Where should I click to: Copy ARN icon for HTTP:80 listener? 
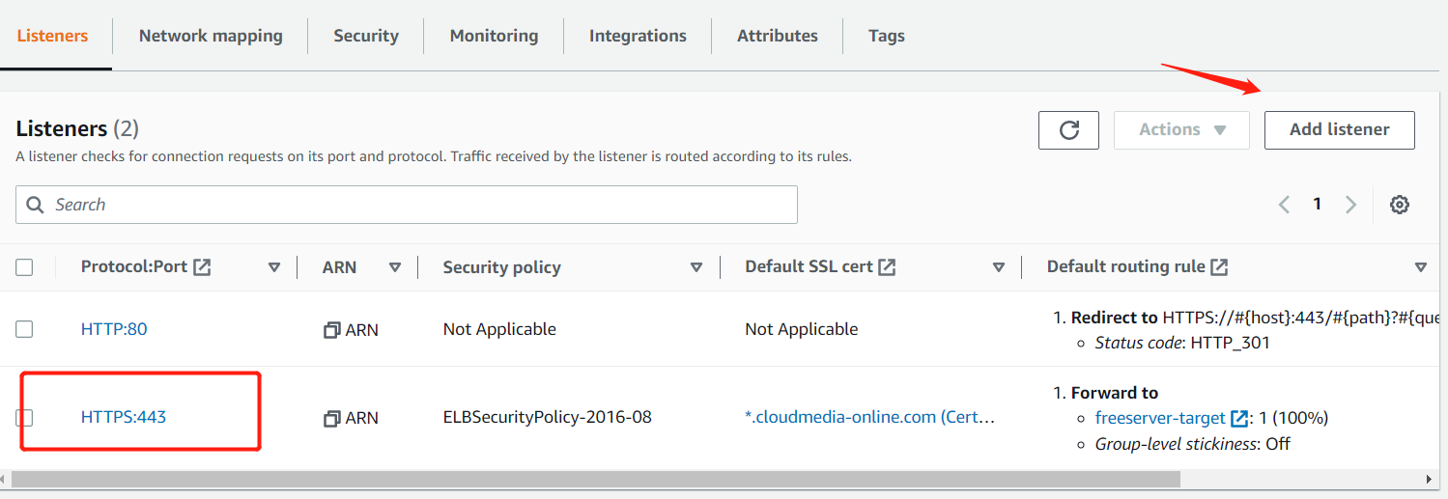pos(331,330)
